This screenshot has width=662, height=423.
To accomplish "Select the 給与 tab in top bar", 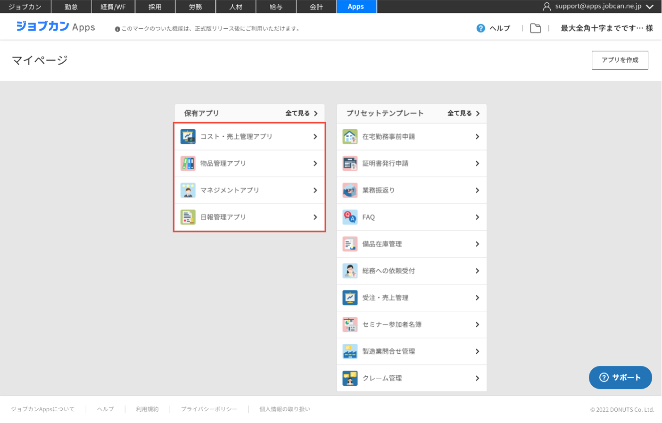I will 276,7.
